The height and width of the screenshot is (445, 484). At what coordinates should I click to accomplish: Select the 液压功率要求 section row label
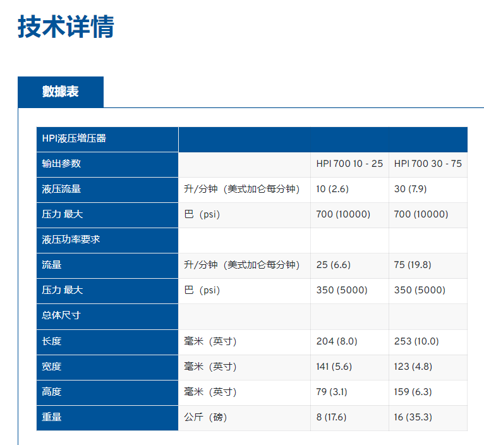[x=71, y=240]
